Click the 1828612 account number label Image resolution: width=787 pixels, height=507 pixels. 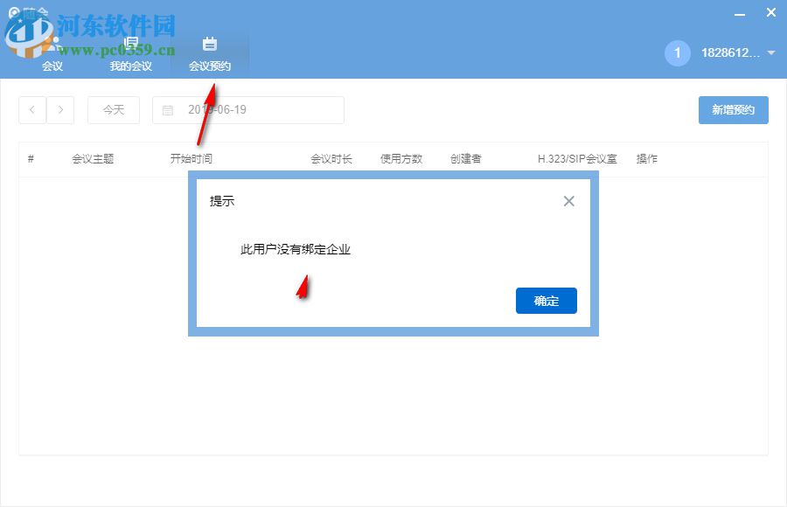[x=731, y=52]
